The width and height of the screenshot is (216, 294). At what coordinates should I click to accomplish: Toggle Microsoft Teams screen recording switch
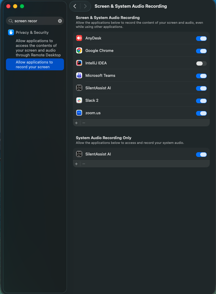[x=201, y=76]
